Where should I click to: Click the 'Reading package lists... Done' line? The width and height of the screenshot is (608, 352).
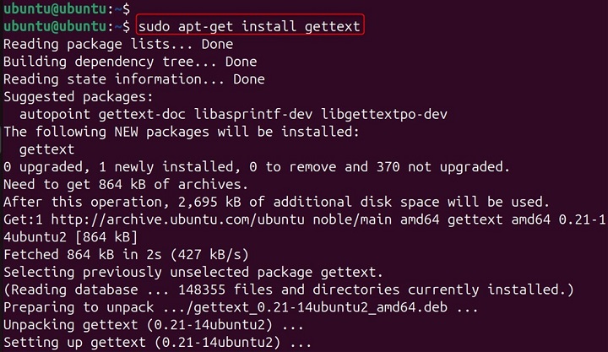(117, 44)
